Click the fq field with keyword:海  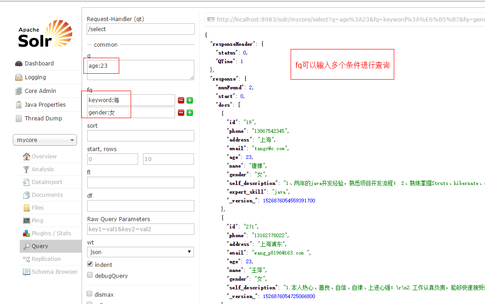[x=131, y=100]
